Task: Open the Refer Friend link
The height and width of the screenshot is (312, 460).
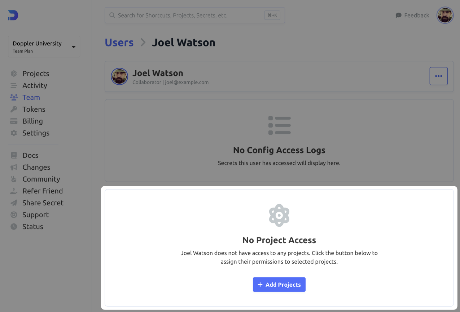Action: tap(43, 191)
